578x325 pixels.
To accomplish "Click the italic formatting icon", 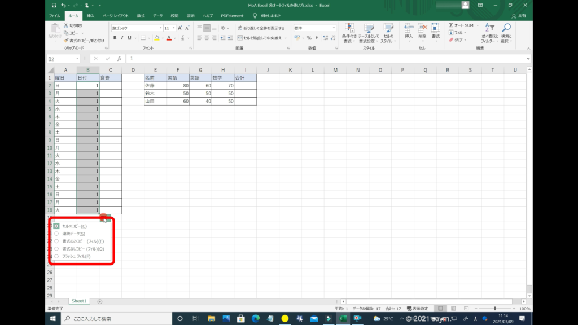I will point(122,38).
